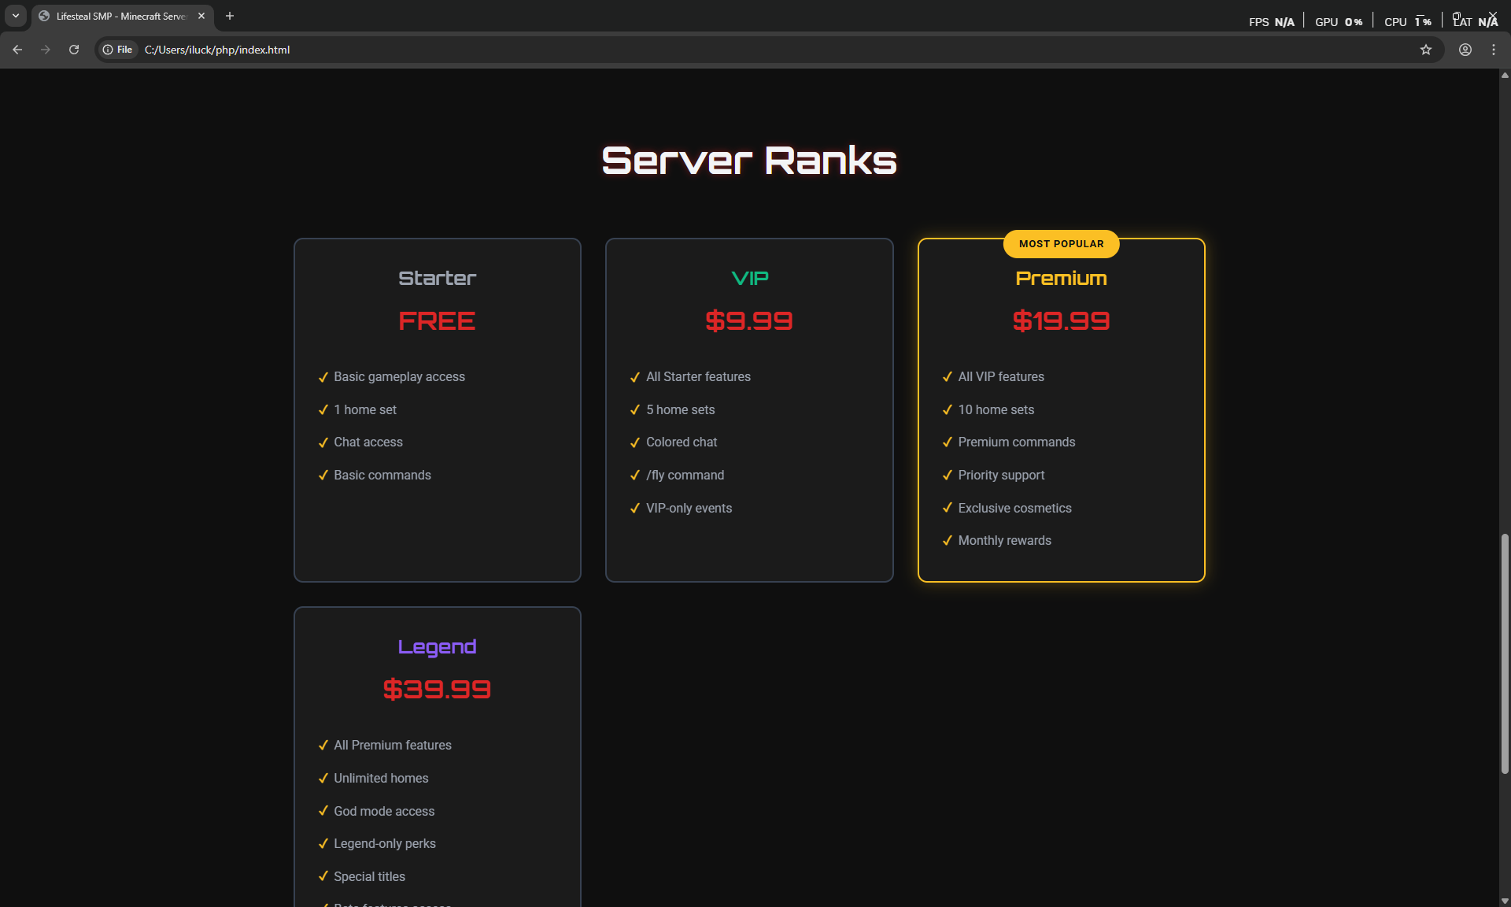Screen dimensions: 1511x907
Task: Bookmark this page with star icon
Action: 1425,50
